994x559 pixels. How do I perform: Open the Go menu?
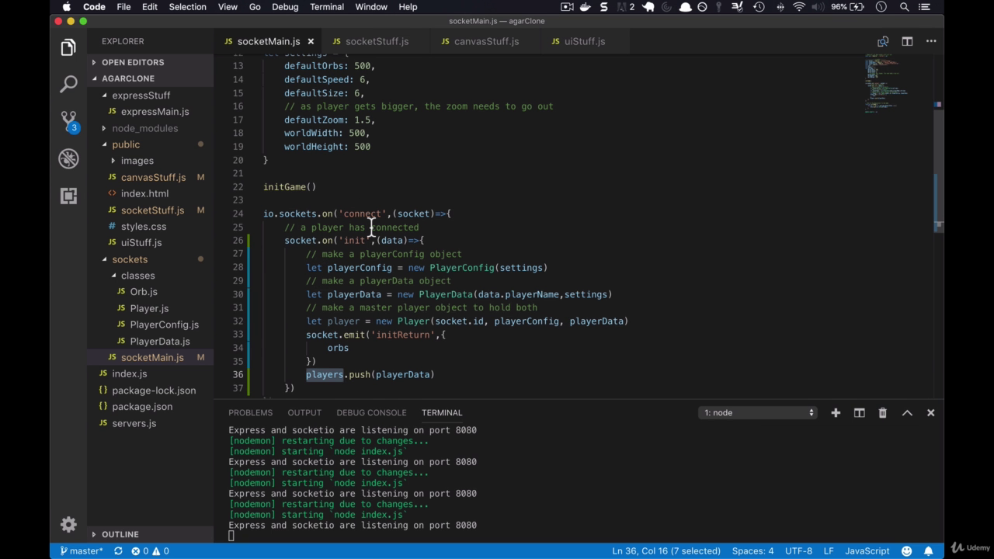255,7
